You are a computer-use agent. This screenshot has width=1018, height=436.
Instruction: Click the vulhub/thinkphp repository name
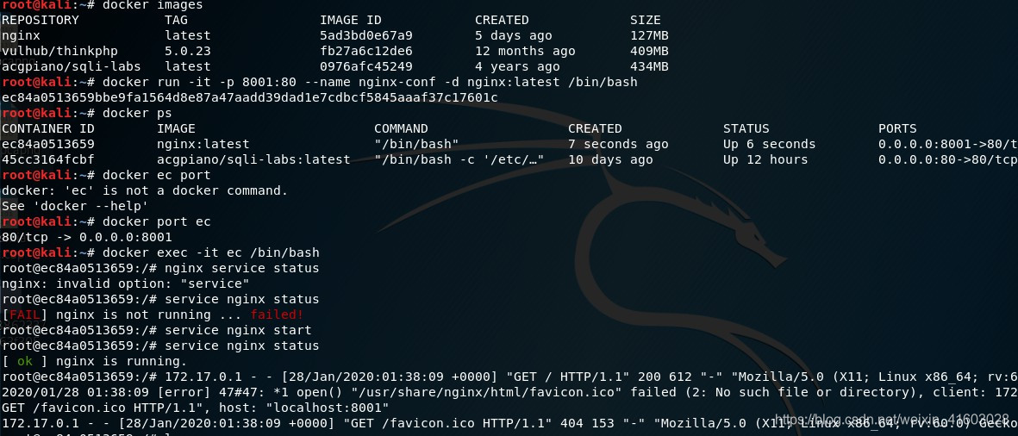(59, 51)
